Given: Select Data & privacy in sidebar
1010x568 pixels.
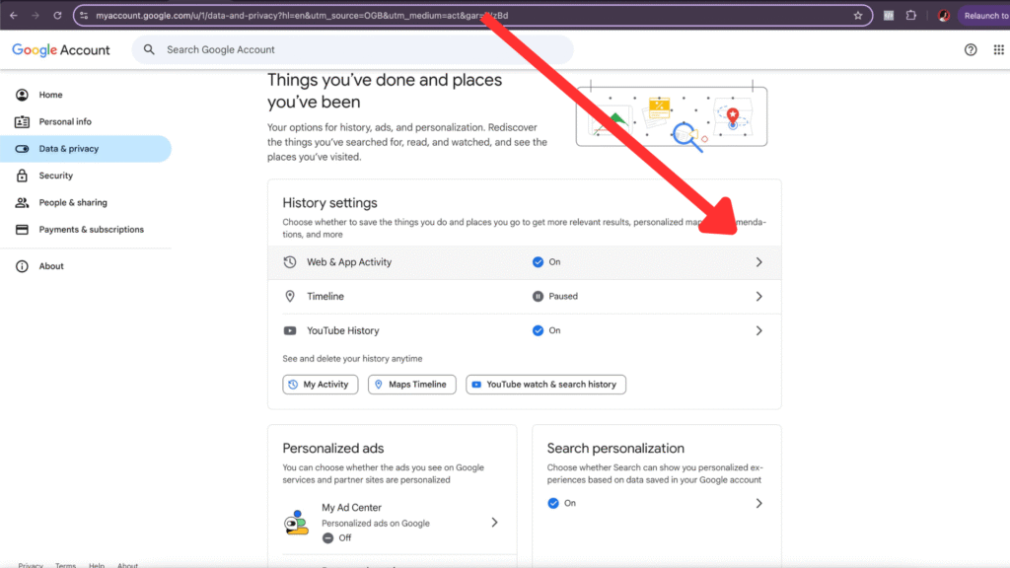Looking at the screenshot, I should [86, 149].
